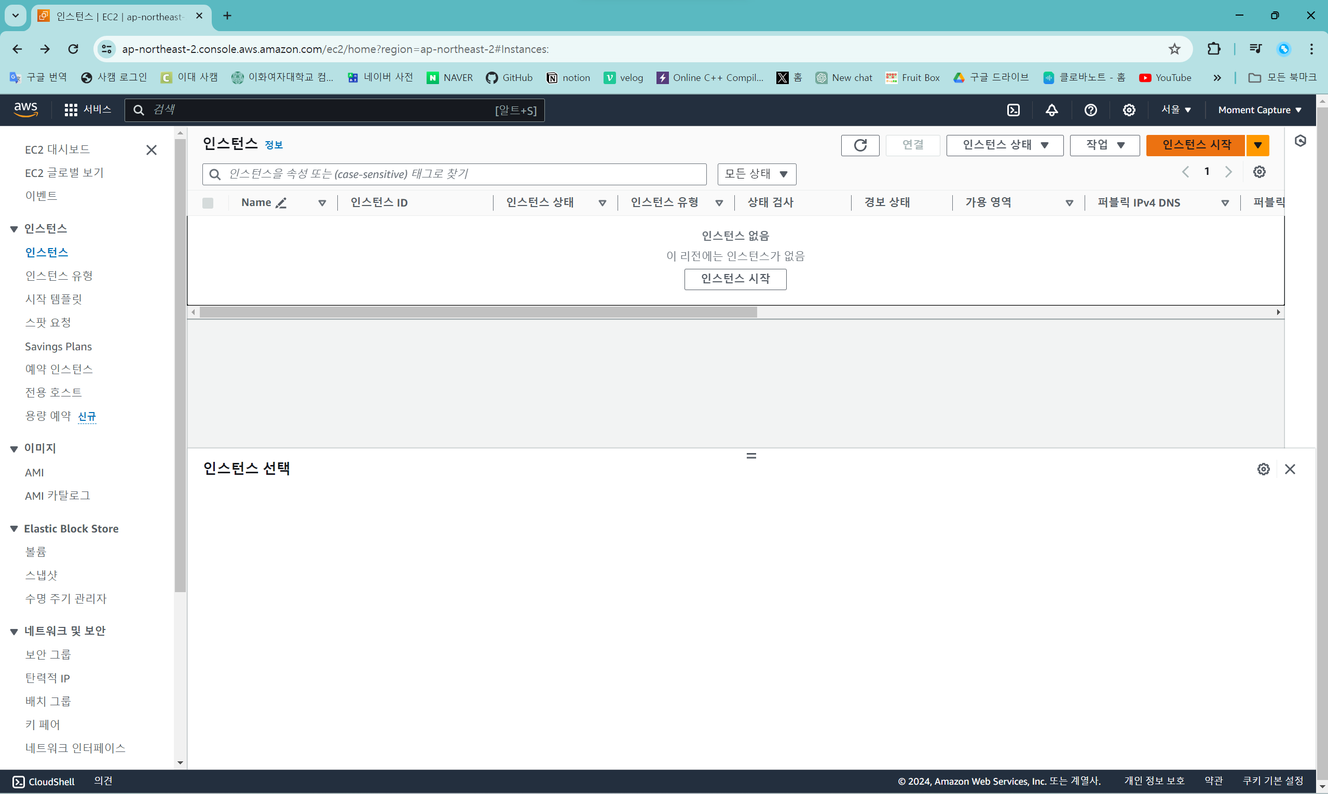Open the details panel settings gear icon
Screen dimensions: 1328x794
[1263, 469]
